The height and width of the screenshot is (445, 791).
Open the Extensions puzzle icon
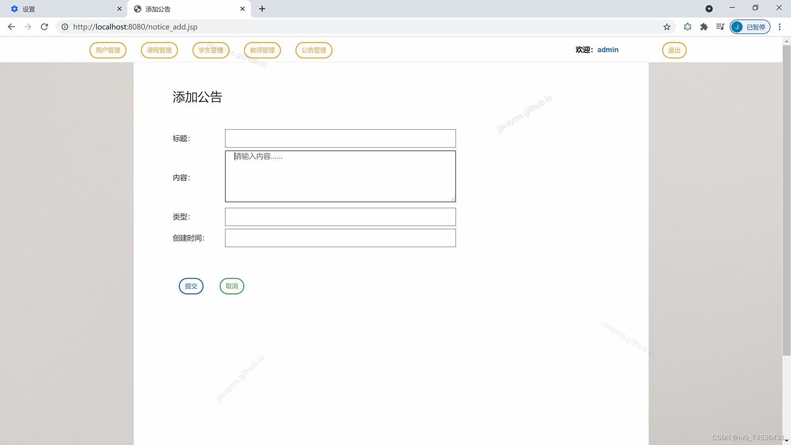704,27
